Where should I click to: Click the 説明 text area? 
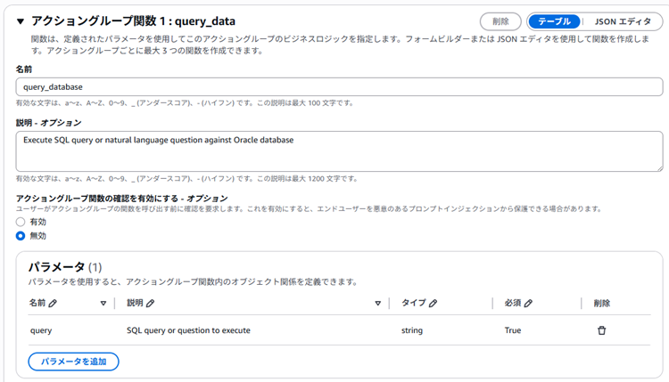click(x=339, y=150)
